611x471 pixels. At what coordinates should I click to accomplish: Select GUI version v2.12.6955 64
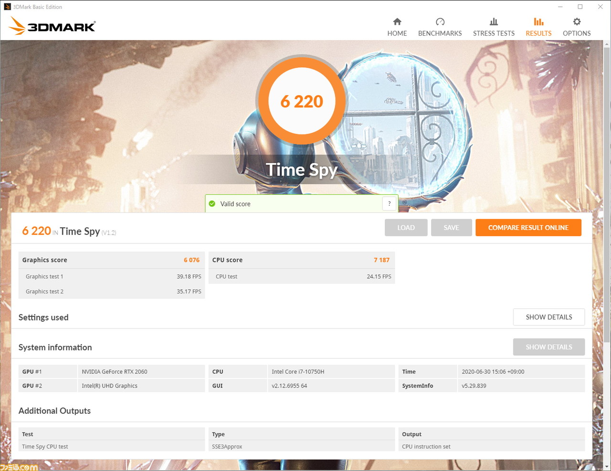coord(289,386)
